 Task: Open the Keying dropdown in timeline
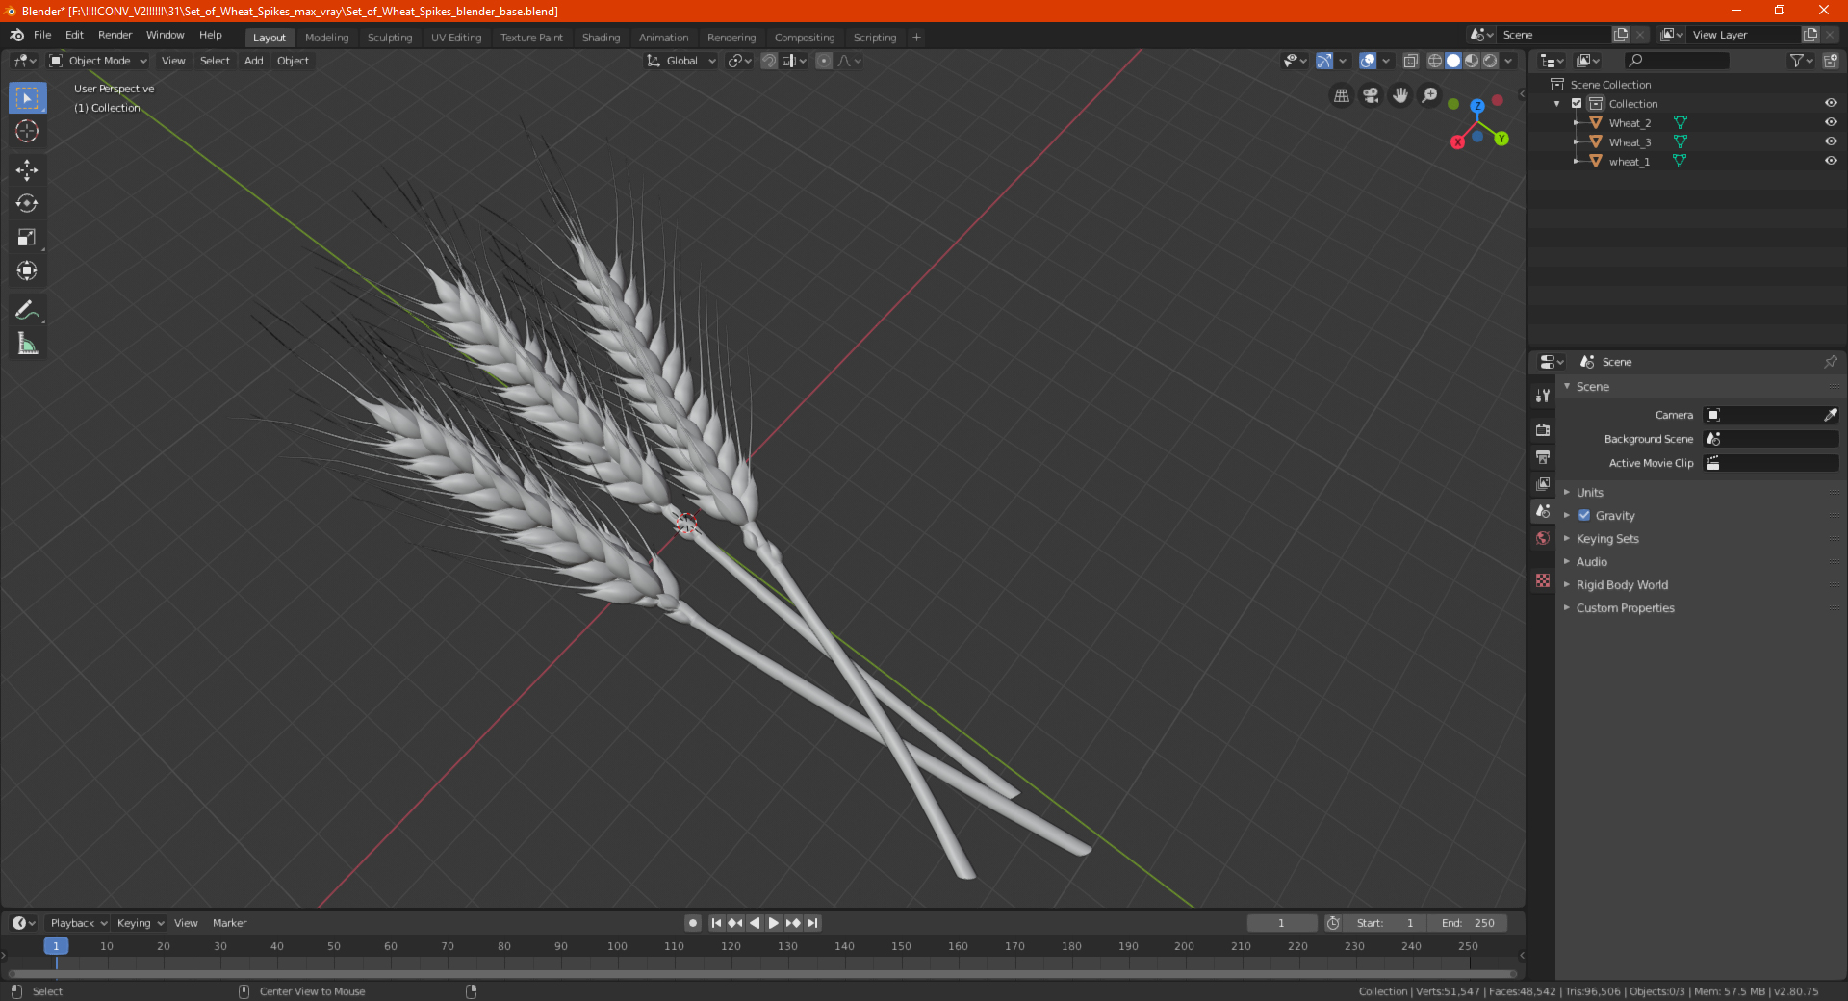click(140, 923)
